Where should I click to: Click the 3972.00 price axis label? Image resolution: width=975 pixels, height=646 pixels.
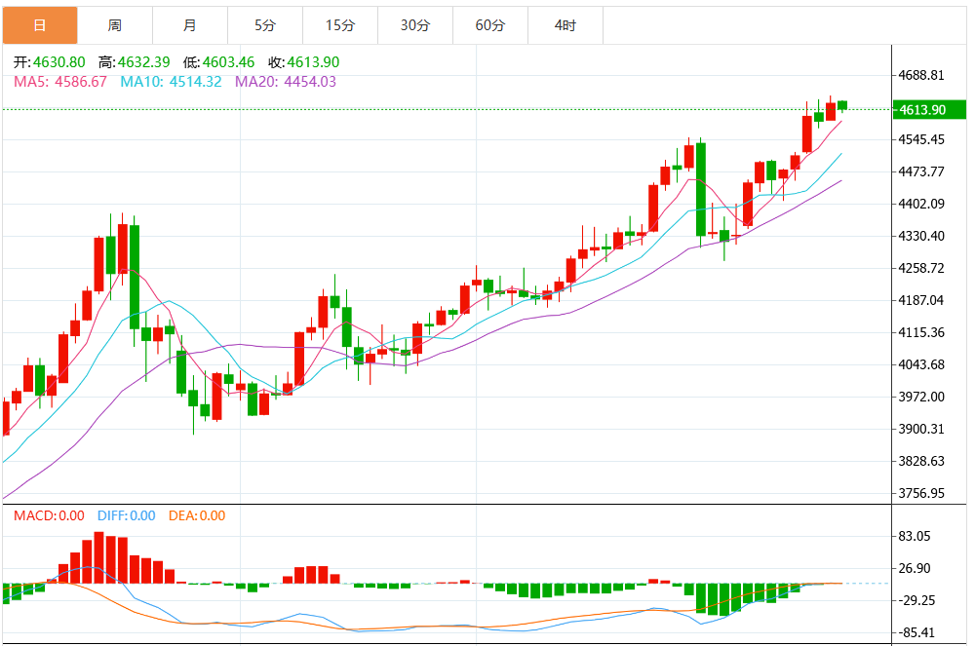pos(921,397)
